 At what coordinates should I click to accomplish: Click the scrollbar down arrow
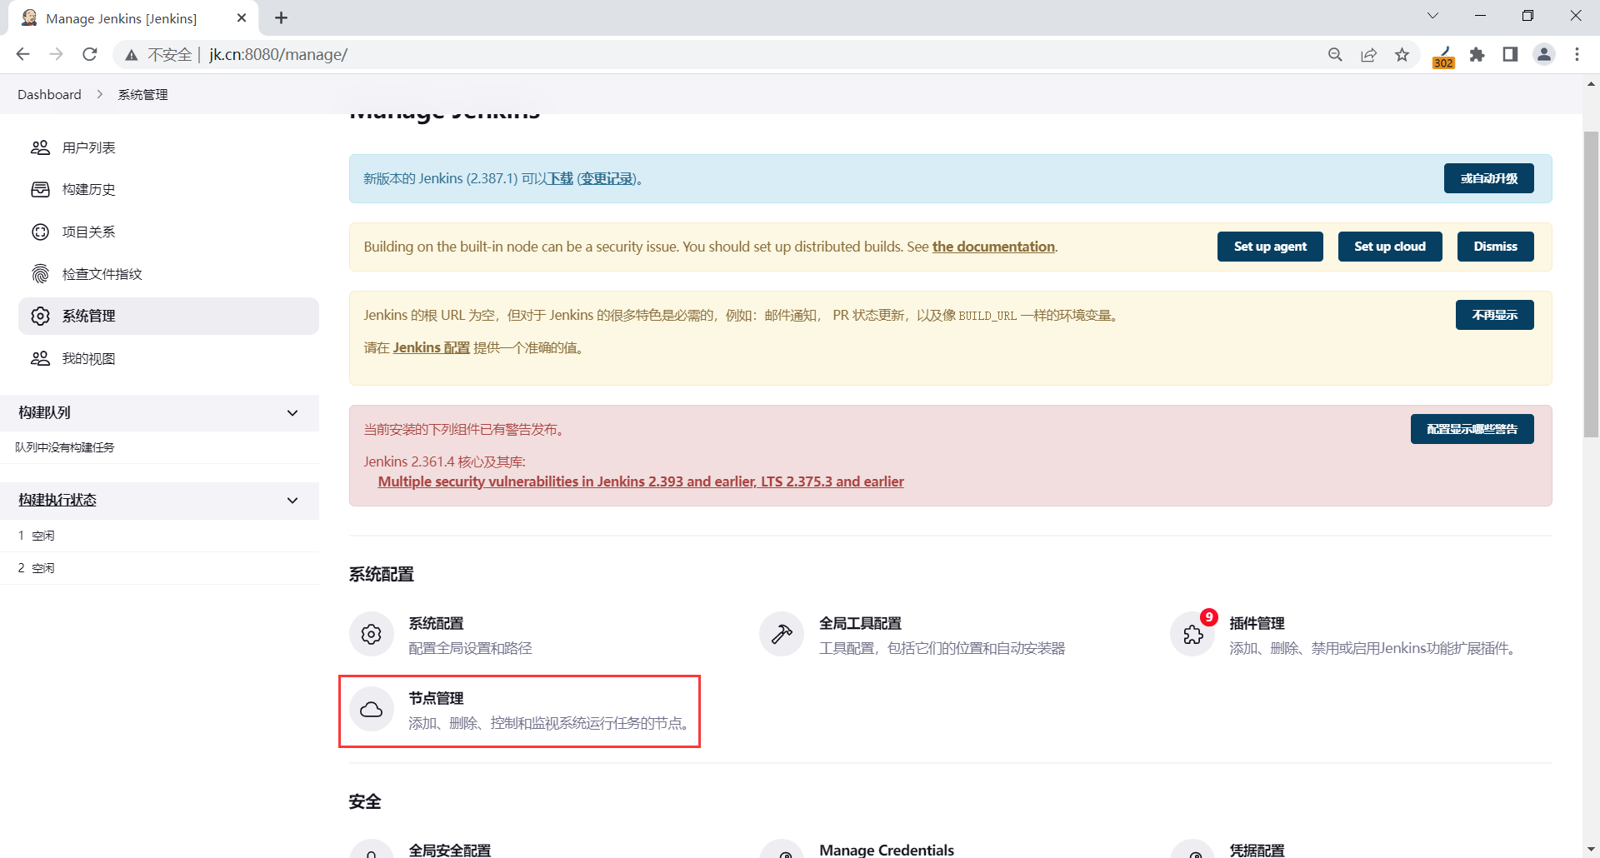click(1591, 850)
